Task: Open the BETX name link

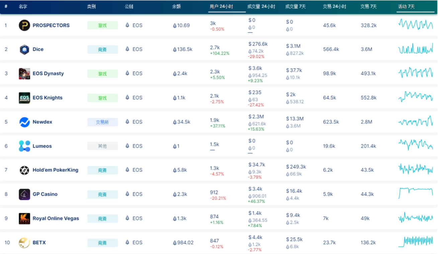Action: [39, 242]
